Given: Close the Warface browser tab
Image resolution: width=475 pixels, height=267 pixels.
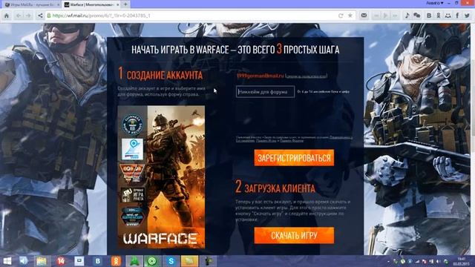Looking at the screenshot, I should [118, 4].
